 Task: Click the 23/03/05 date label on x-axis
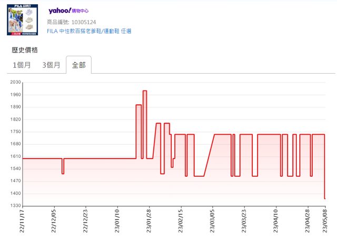coord(213,222)
